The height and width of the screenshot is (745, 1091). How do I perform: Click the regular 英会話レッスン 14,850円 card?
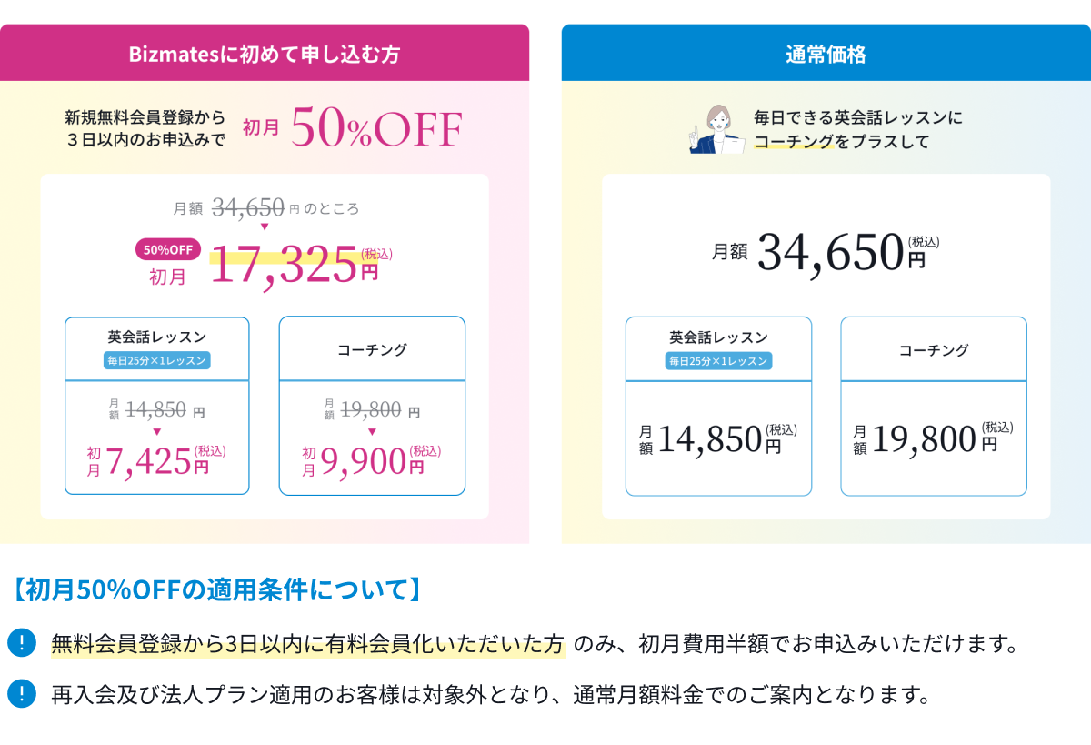coord(718,407)
